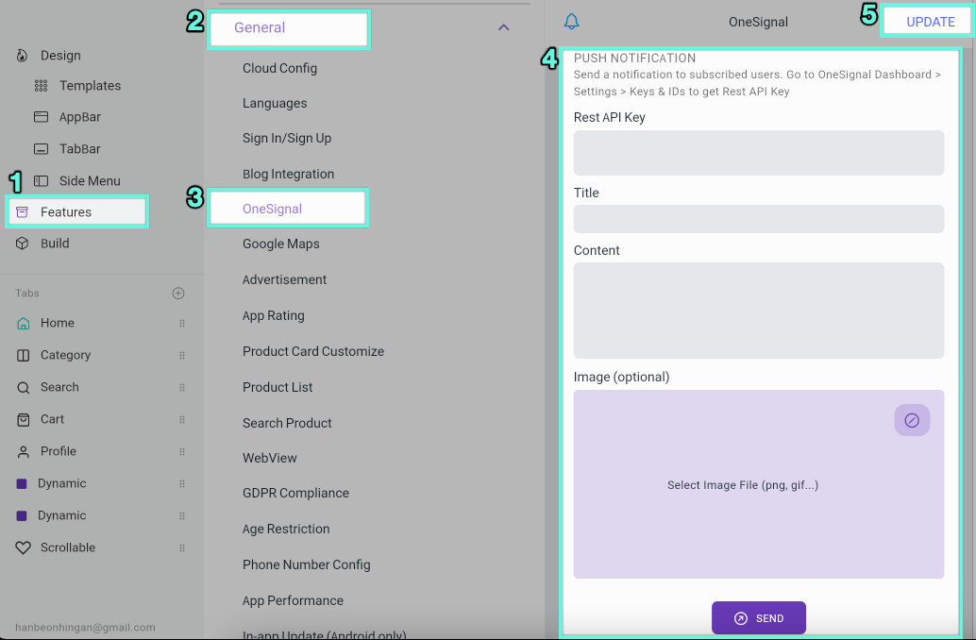Open Sign In/Sign Up settings
976x640 pixels.
[287, 138]
